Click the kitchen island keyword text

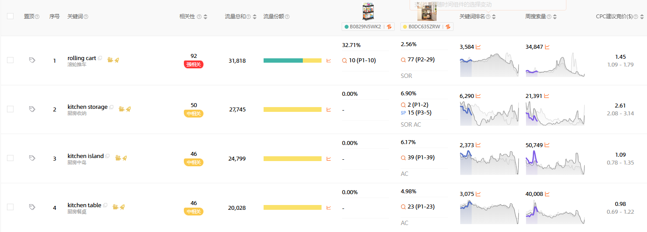pyautogui.click(x=85, y=156)
